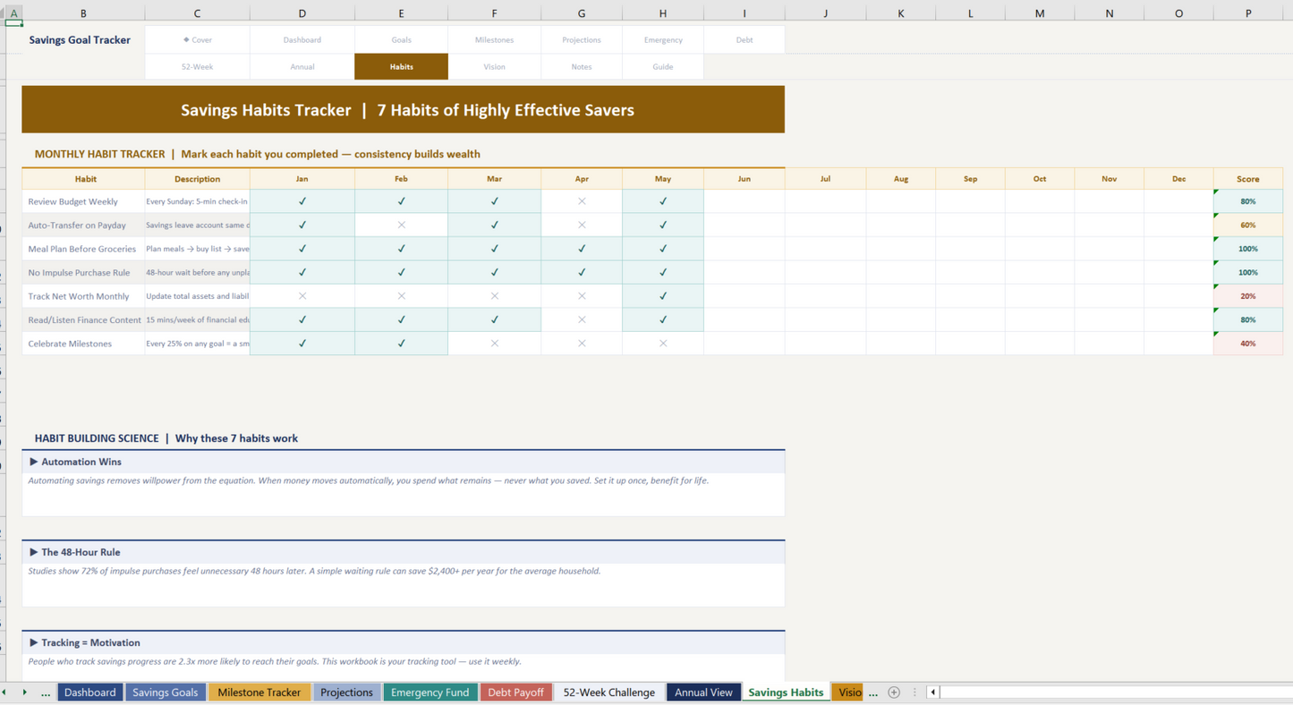Toggle Jan cross for Track Net Worth Monthly

302,296
